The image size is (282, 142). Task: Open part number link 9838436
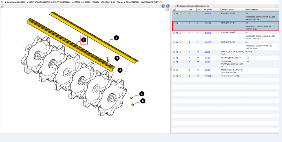click(208, 33)
